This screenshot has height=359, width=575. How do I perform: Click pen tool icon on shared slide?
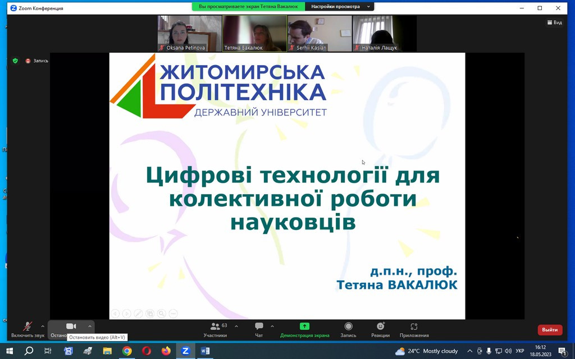click(138, 314)
